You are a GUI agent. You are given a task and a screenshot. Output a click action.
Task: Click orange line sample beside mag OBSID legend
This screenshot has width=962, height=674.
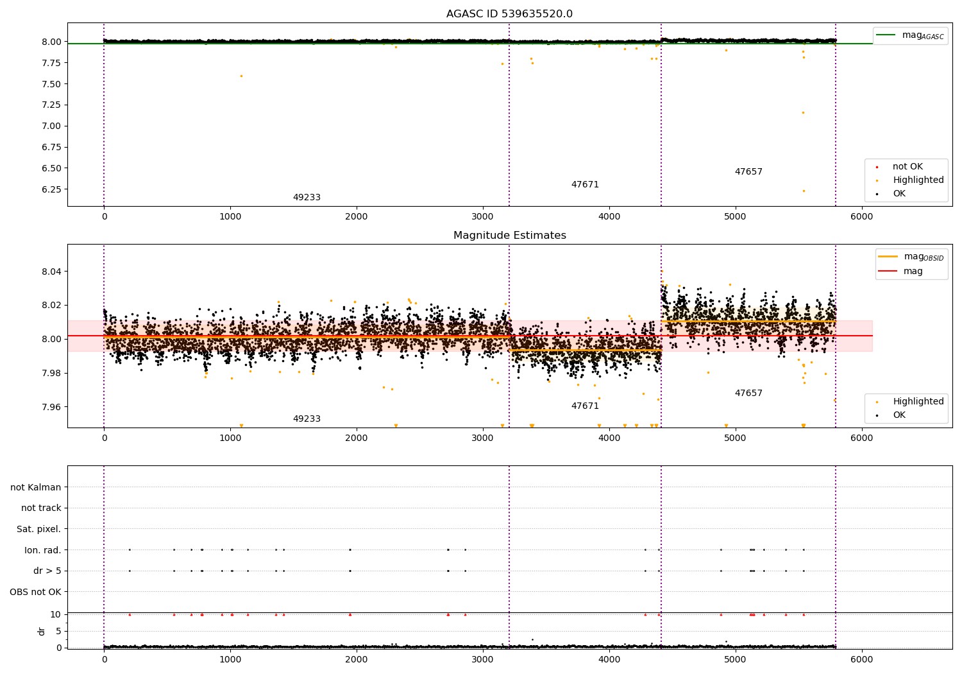click(x=888, y=257)
